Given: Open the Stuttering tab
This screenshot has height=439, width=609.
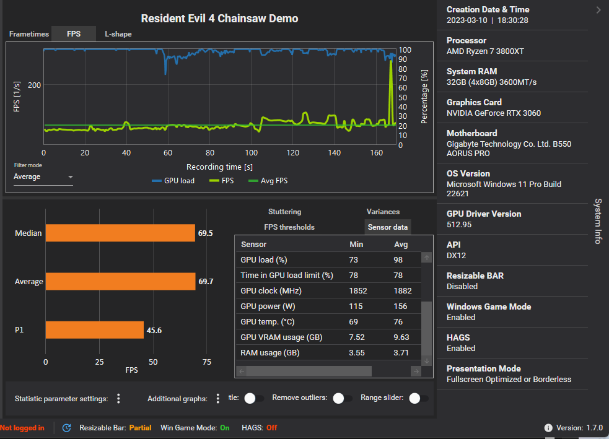Looking at the screenshot, I should coord(285,212).
